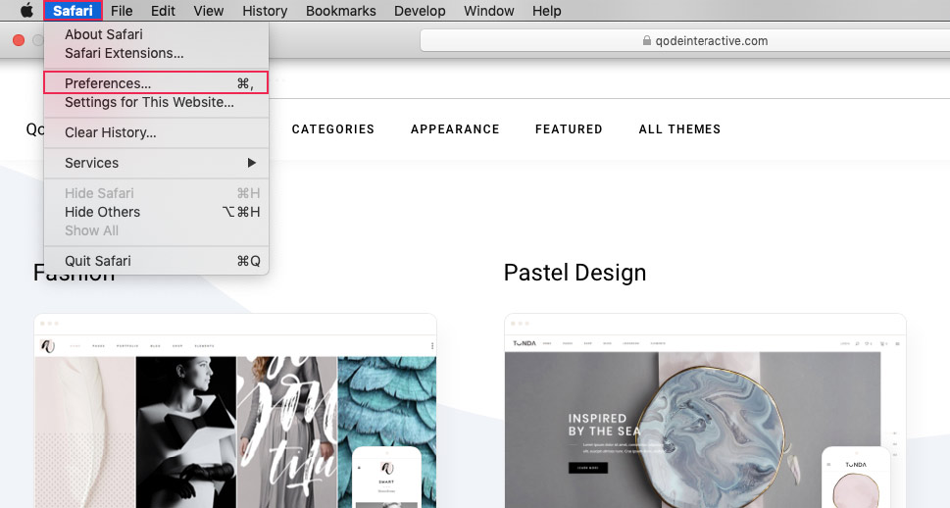
Task: Click the three-dot menu in fashion preview
Action: (x=432, y=346)
